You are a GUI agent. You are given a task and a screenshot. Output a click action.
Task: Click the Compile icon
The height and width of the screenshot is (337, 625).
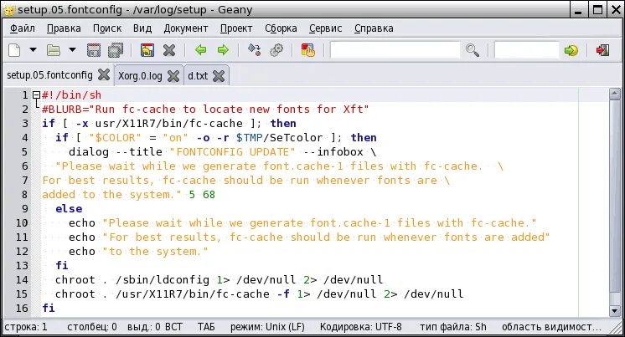tap(255, 50)
